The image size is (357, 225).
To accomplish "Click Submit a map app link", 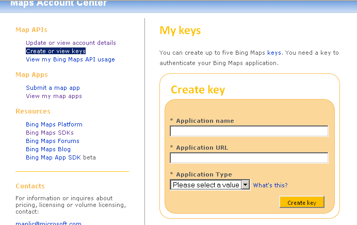I will pos(53,88).
